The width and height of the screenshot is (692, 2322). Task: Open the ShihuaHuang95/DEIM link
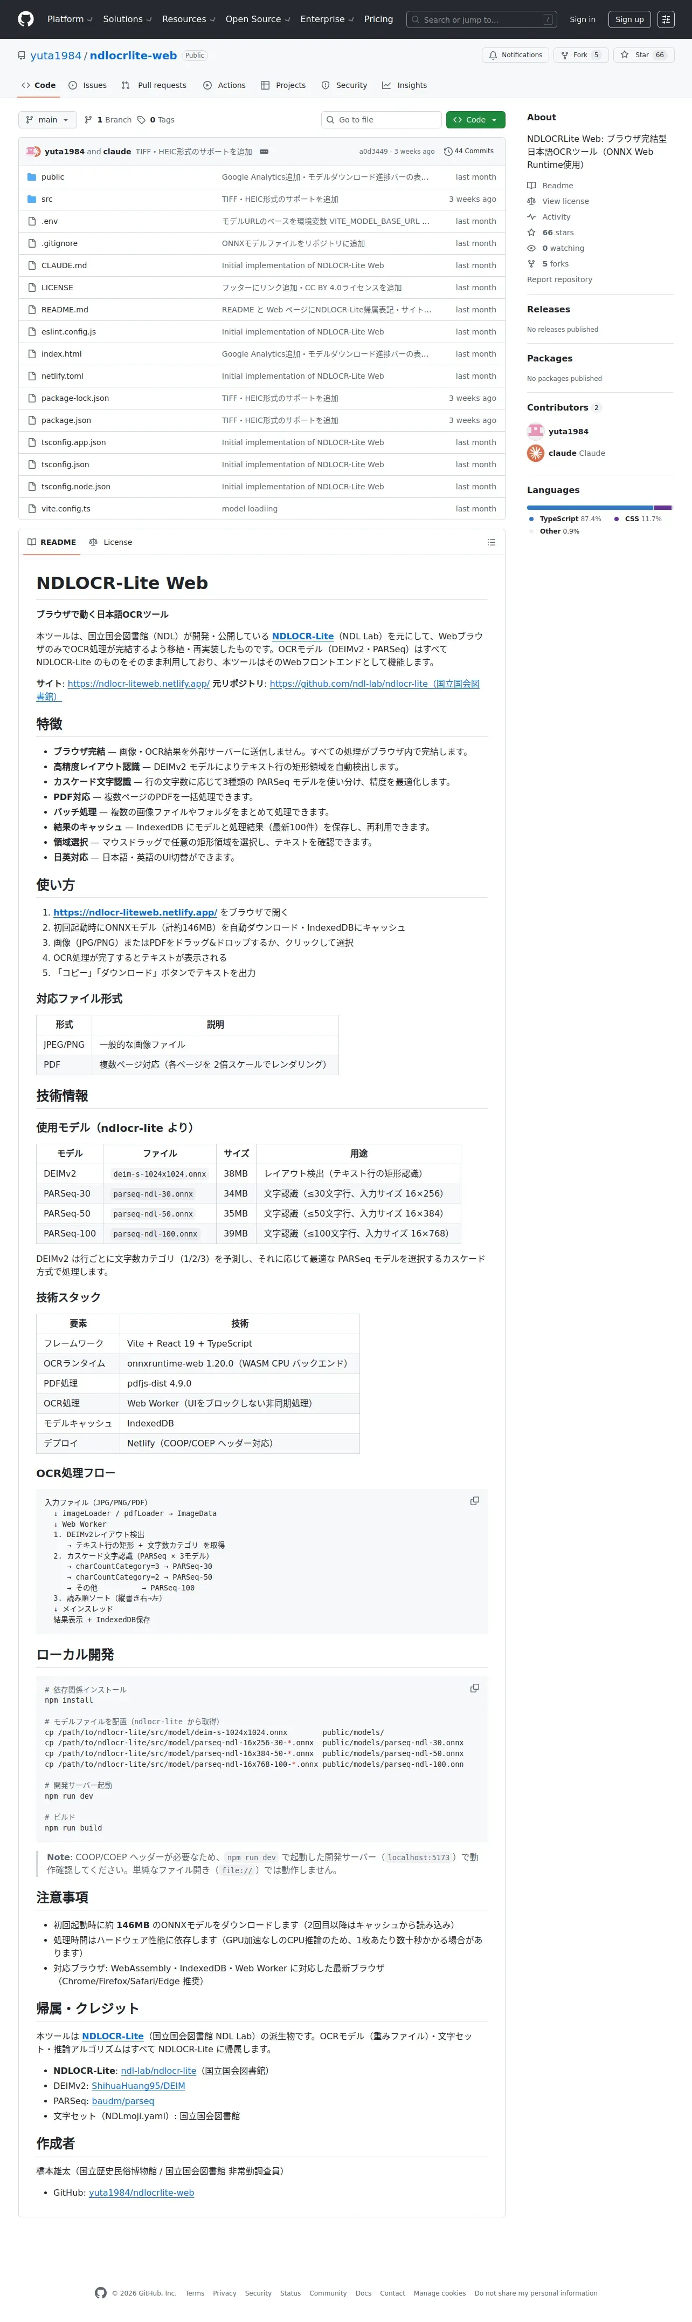click(138, 2086)
